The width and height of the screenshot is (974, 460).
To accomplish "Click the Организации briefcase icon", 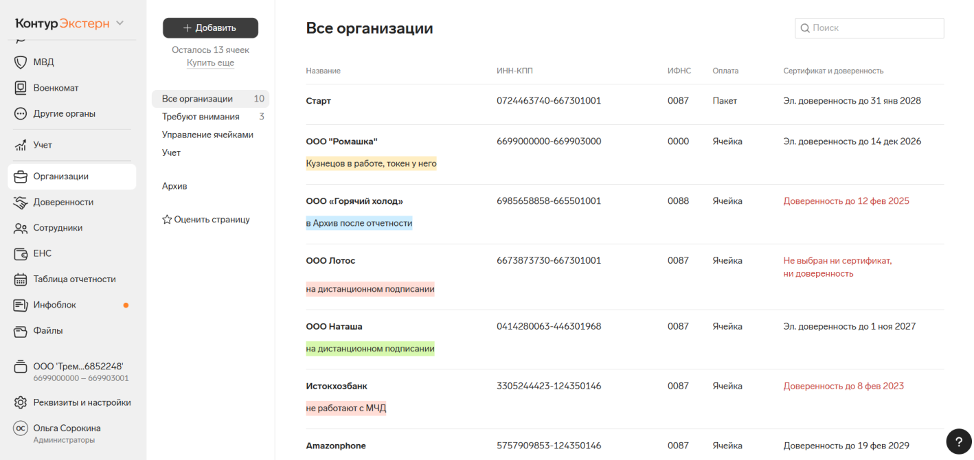I will click(x=21, y=176).
